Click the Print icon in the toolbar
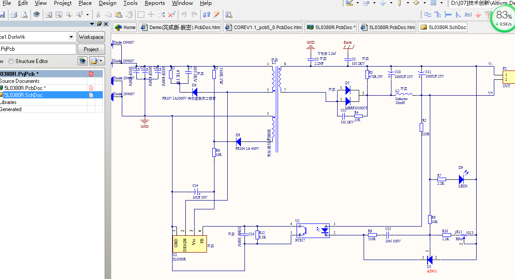The image size is (515, 279). coord(14,15)
